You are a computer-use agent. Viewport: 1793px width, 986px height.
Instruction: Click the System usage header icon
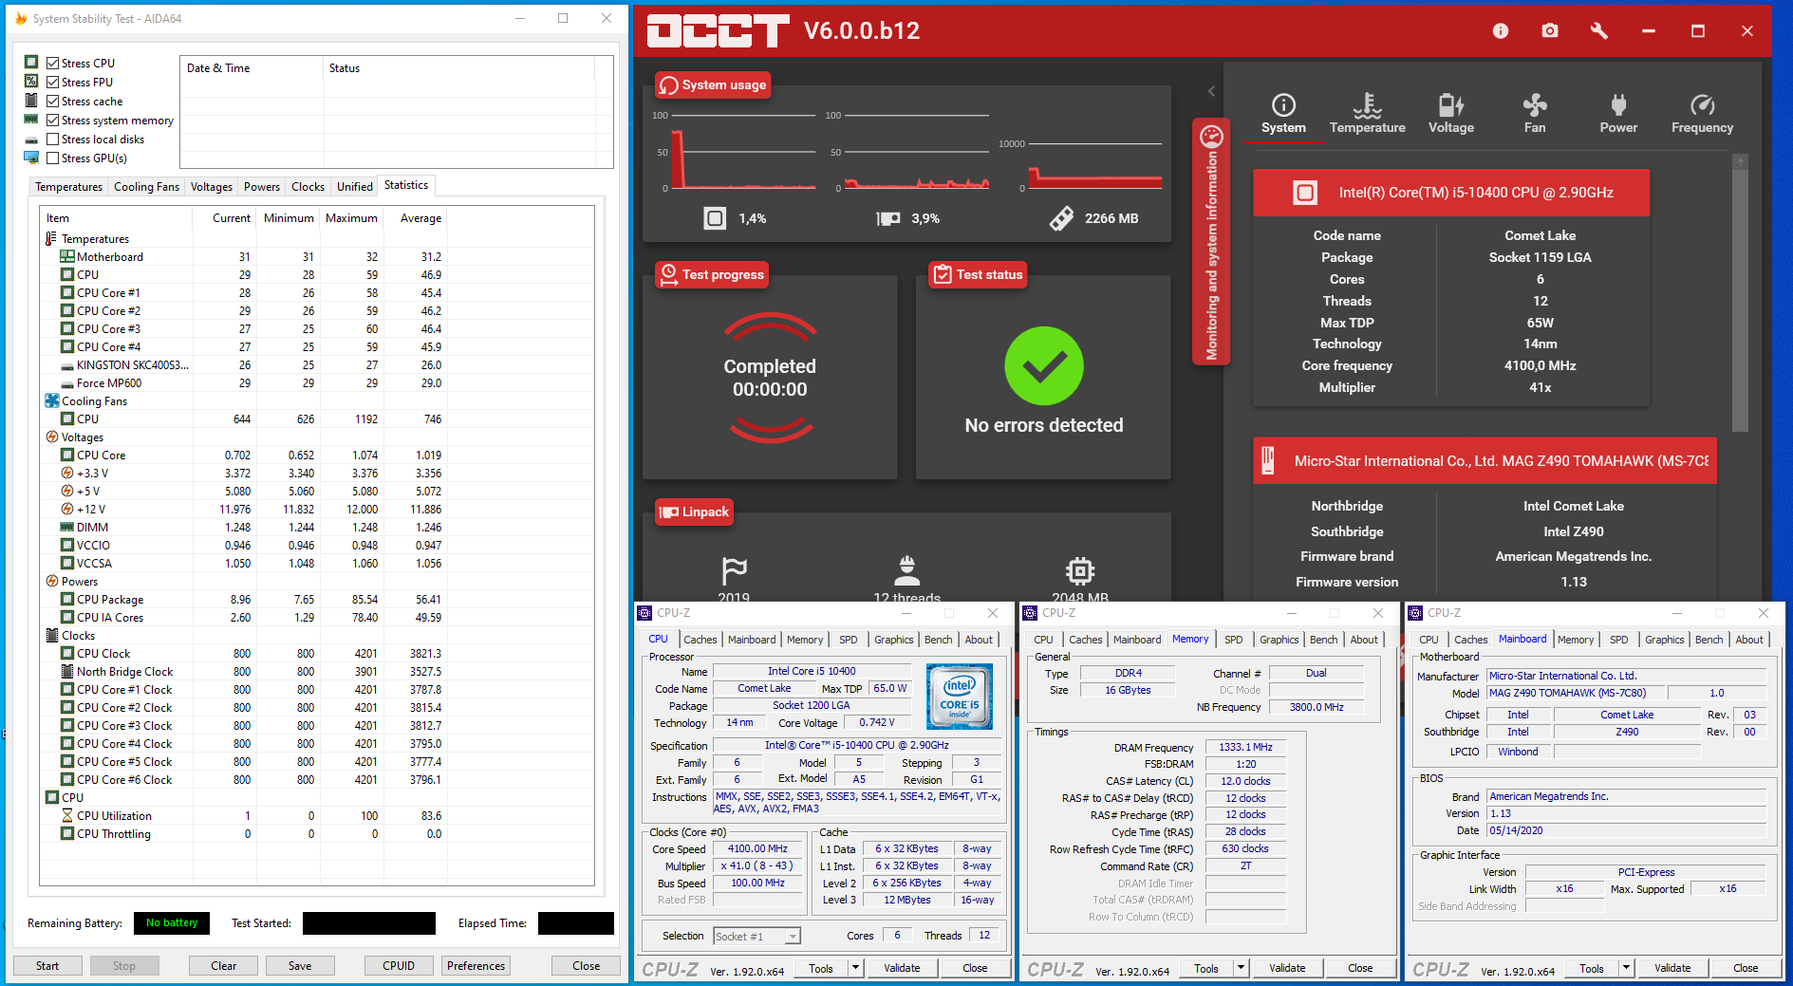[668, 85]
